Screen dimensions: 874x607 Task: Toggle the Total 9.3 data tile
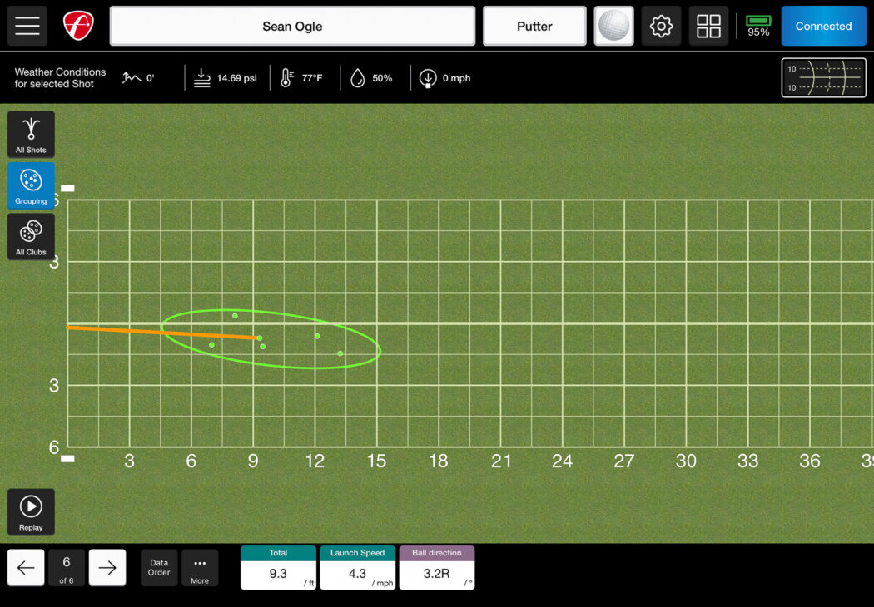coord(278,568)
